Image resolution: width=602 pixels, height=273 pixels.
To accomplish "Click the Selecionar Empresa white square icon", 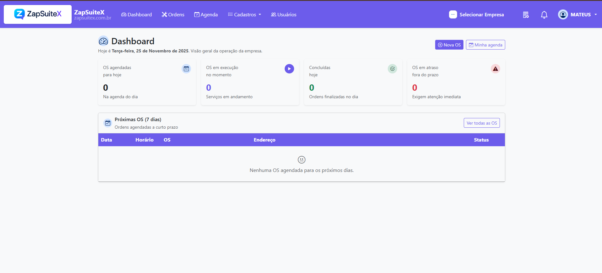I will click(453, 14).
